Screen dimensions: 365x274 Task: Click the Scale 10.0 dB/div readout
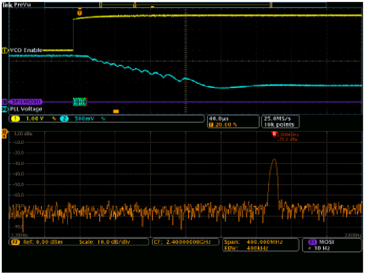click(111, 242)
